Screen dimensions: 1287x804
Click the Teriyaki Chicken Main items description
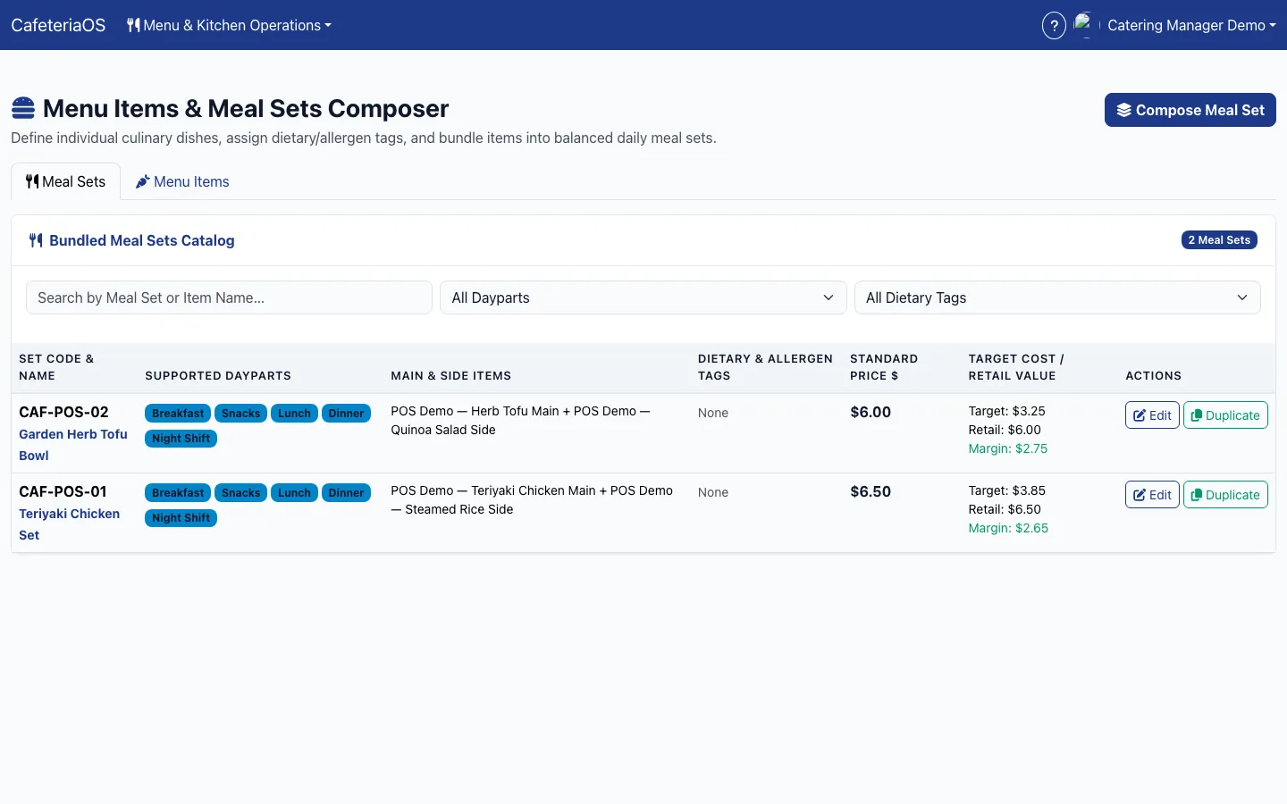point(532,499)
